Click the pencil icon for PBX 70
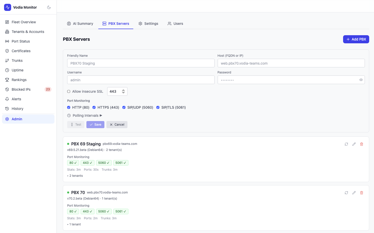This screenshot has height=233, width=374. (354, 193)
